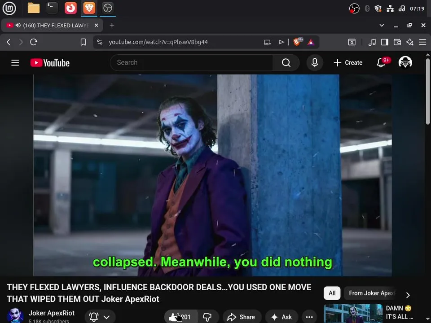431x323 pixels.
Task: Open the Brave playlist music icon
Action: click(x=372, y=42)
